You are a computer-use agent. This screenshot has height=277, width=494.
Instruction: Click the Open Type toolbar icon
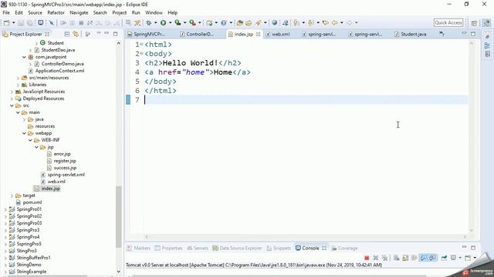point(240,22)
